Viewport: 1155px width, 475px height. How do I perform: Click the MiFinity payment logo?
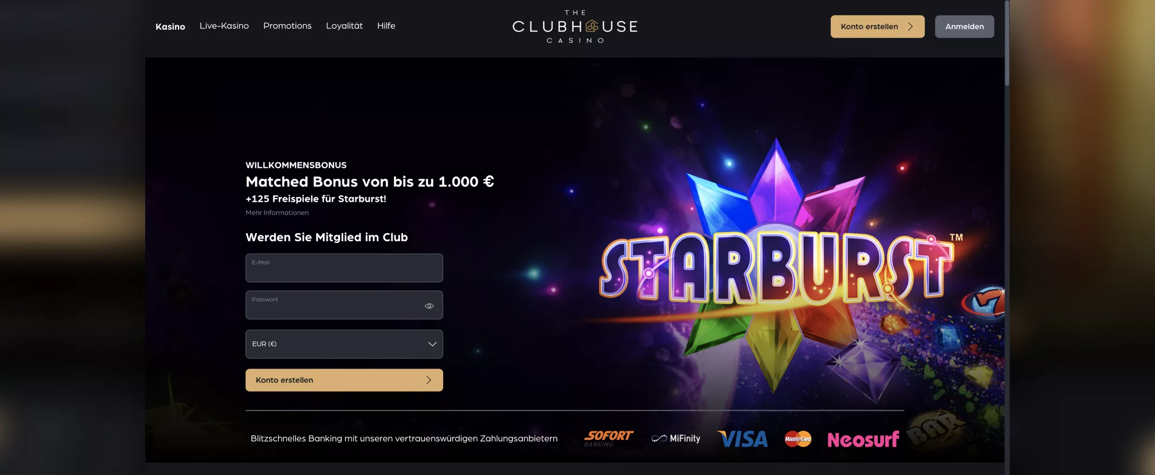[x=676, y=438]
